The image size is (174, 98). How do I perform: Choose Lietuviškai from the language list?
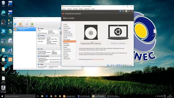point(67,28)
